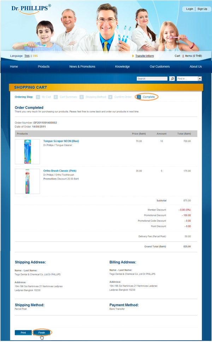Open the Knowledge menu item

(x=123, y=66)
